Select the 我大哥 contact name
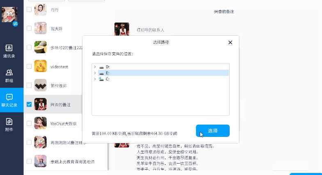 (57, 29)
